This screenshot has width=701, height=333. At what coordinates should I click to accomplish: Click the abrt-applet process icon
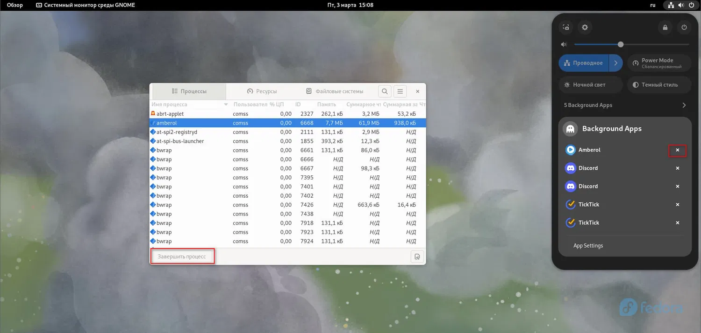153,114
